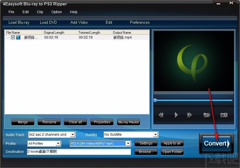Click the Rename button
Screen dimensions: 240x168
pyautogui.click(x=49, y=122)
